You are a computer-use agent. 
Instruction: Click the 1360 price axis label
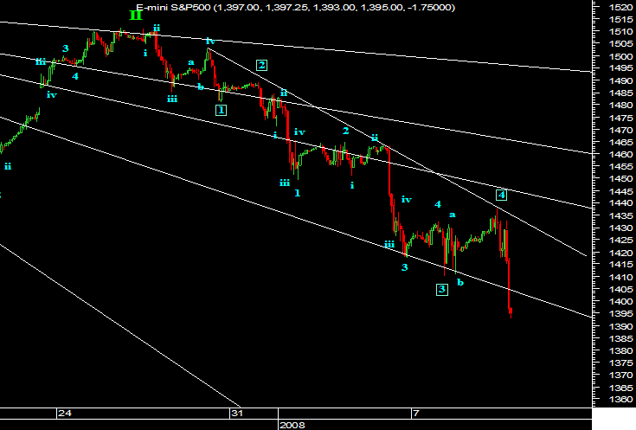point(620,400)
